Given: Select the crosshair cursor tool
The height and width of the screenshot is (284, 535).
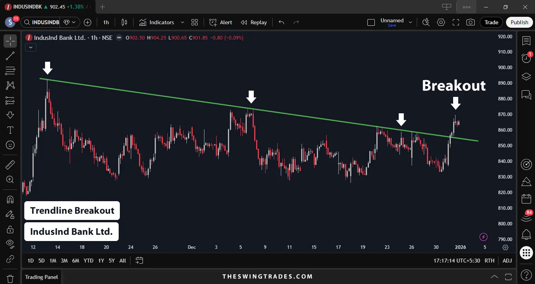Looking at the screenshot, I should coord(10,41).
